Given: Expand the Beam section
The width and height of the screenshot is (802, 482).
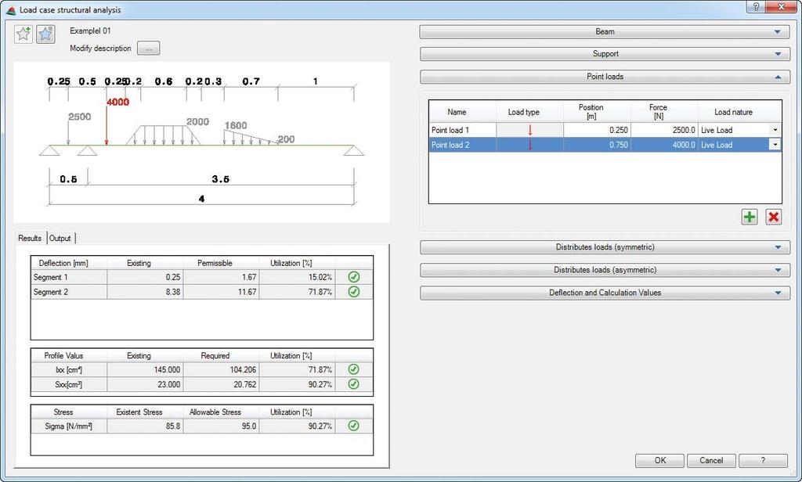Looking at the screenshot, I should click(605, 32).
